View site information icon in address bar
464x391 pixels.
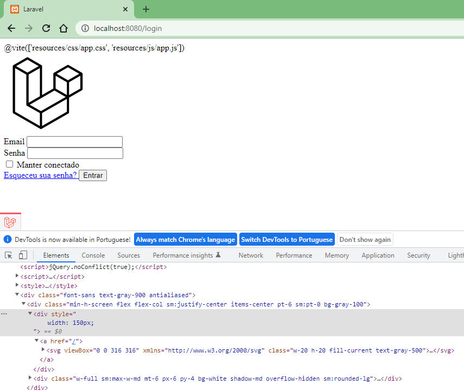[x=85, y=28]
